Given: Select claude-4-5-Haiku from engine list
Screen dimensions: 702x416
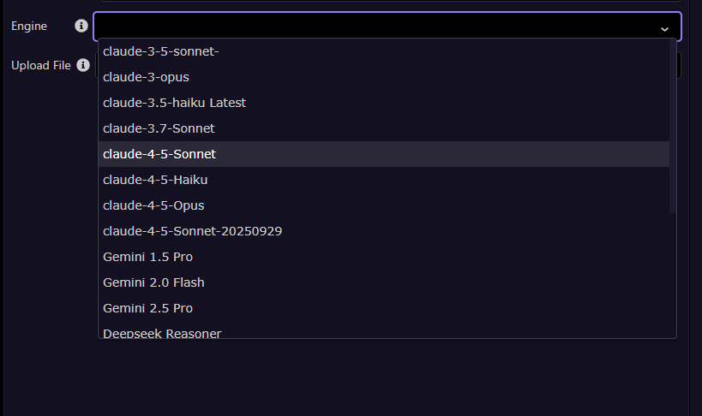Looking at the screenshot, I should pyautogui.click(x=155, y=180).
